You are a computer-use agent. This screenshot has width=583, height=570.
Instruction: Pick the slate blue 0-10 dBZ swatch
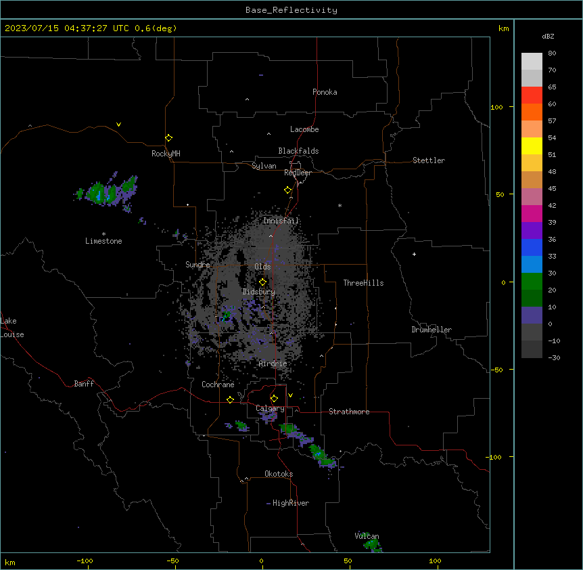(x=532, y=315)
